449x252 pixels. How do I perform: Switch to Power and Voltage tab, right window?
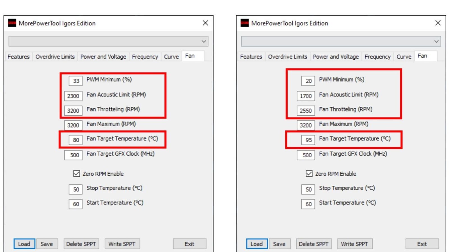pyautogui.click(x=336, y=57)
